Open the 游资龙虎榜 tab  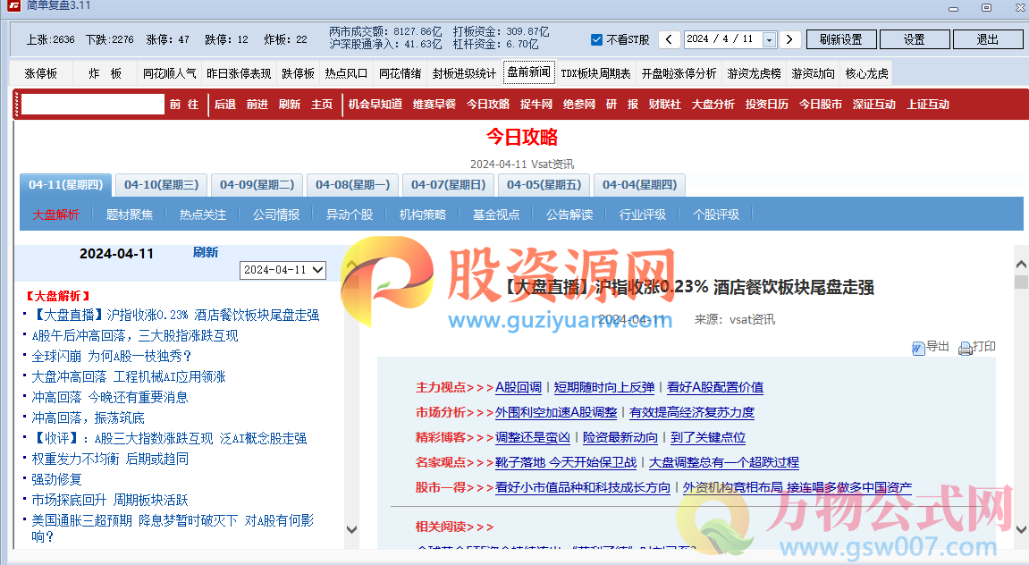754,73
